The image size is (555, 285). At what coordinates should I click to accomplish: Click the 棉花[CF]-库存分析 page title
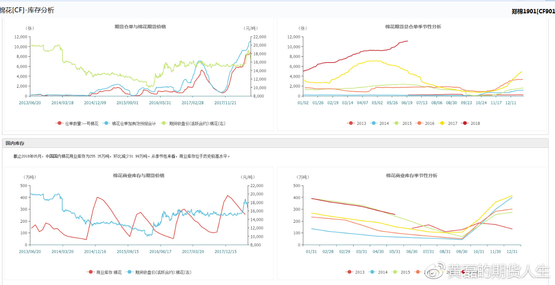[28, 10]
